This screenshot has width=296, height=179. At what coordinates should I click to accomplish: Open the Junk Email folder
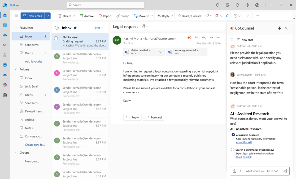32,86
